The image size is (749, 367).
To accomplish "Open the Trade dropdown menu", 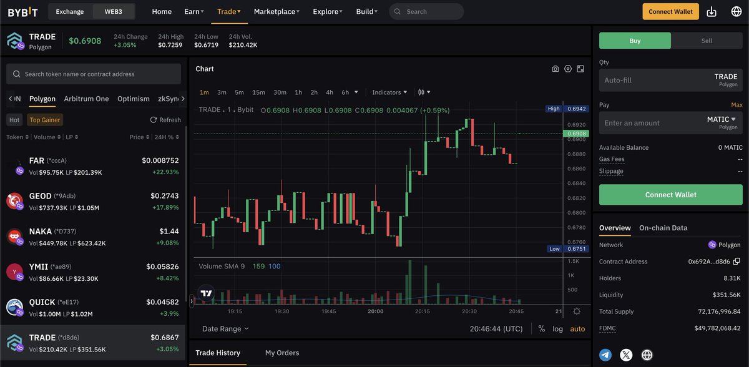I will pos(229,11).
